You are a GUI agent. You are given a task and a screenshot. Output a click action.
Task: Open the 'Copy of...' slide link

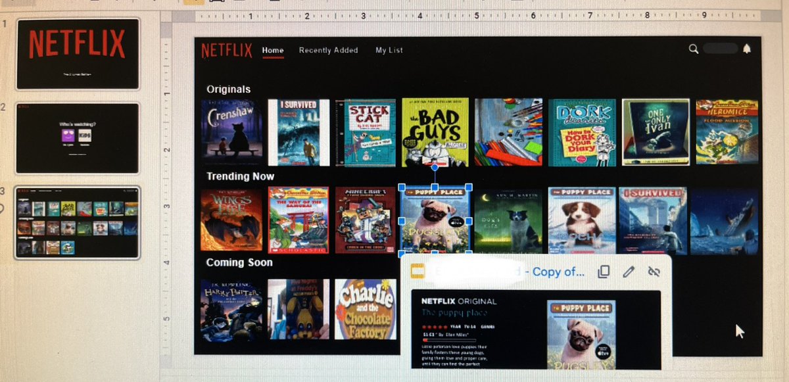coord(558,272)
